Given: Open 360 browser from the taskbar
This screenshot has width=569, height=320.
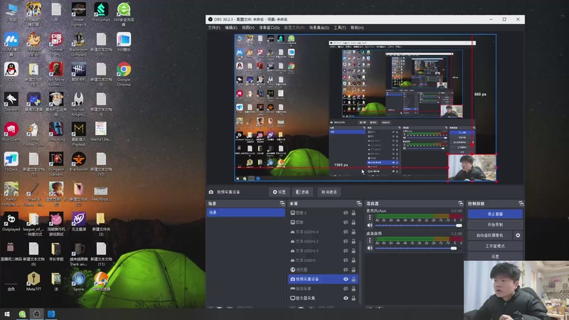Looking at the screenshot, I should tap(22, 314).
